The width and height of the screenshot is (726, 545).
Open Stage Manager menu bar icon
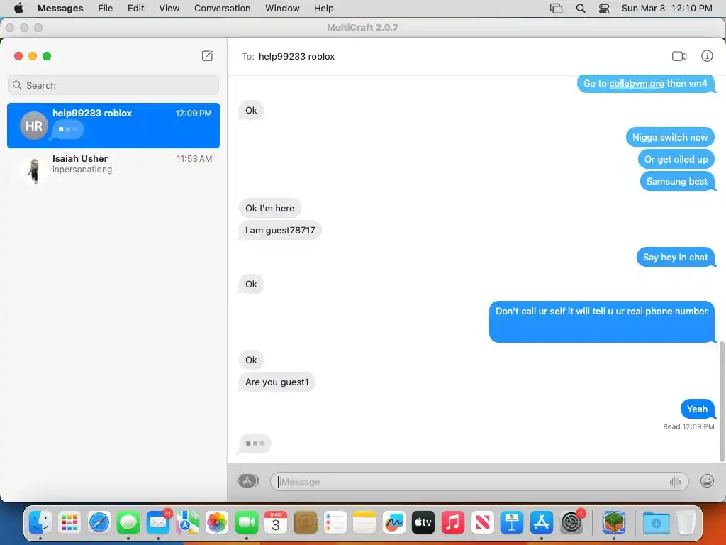(x=556, y=9)
